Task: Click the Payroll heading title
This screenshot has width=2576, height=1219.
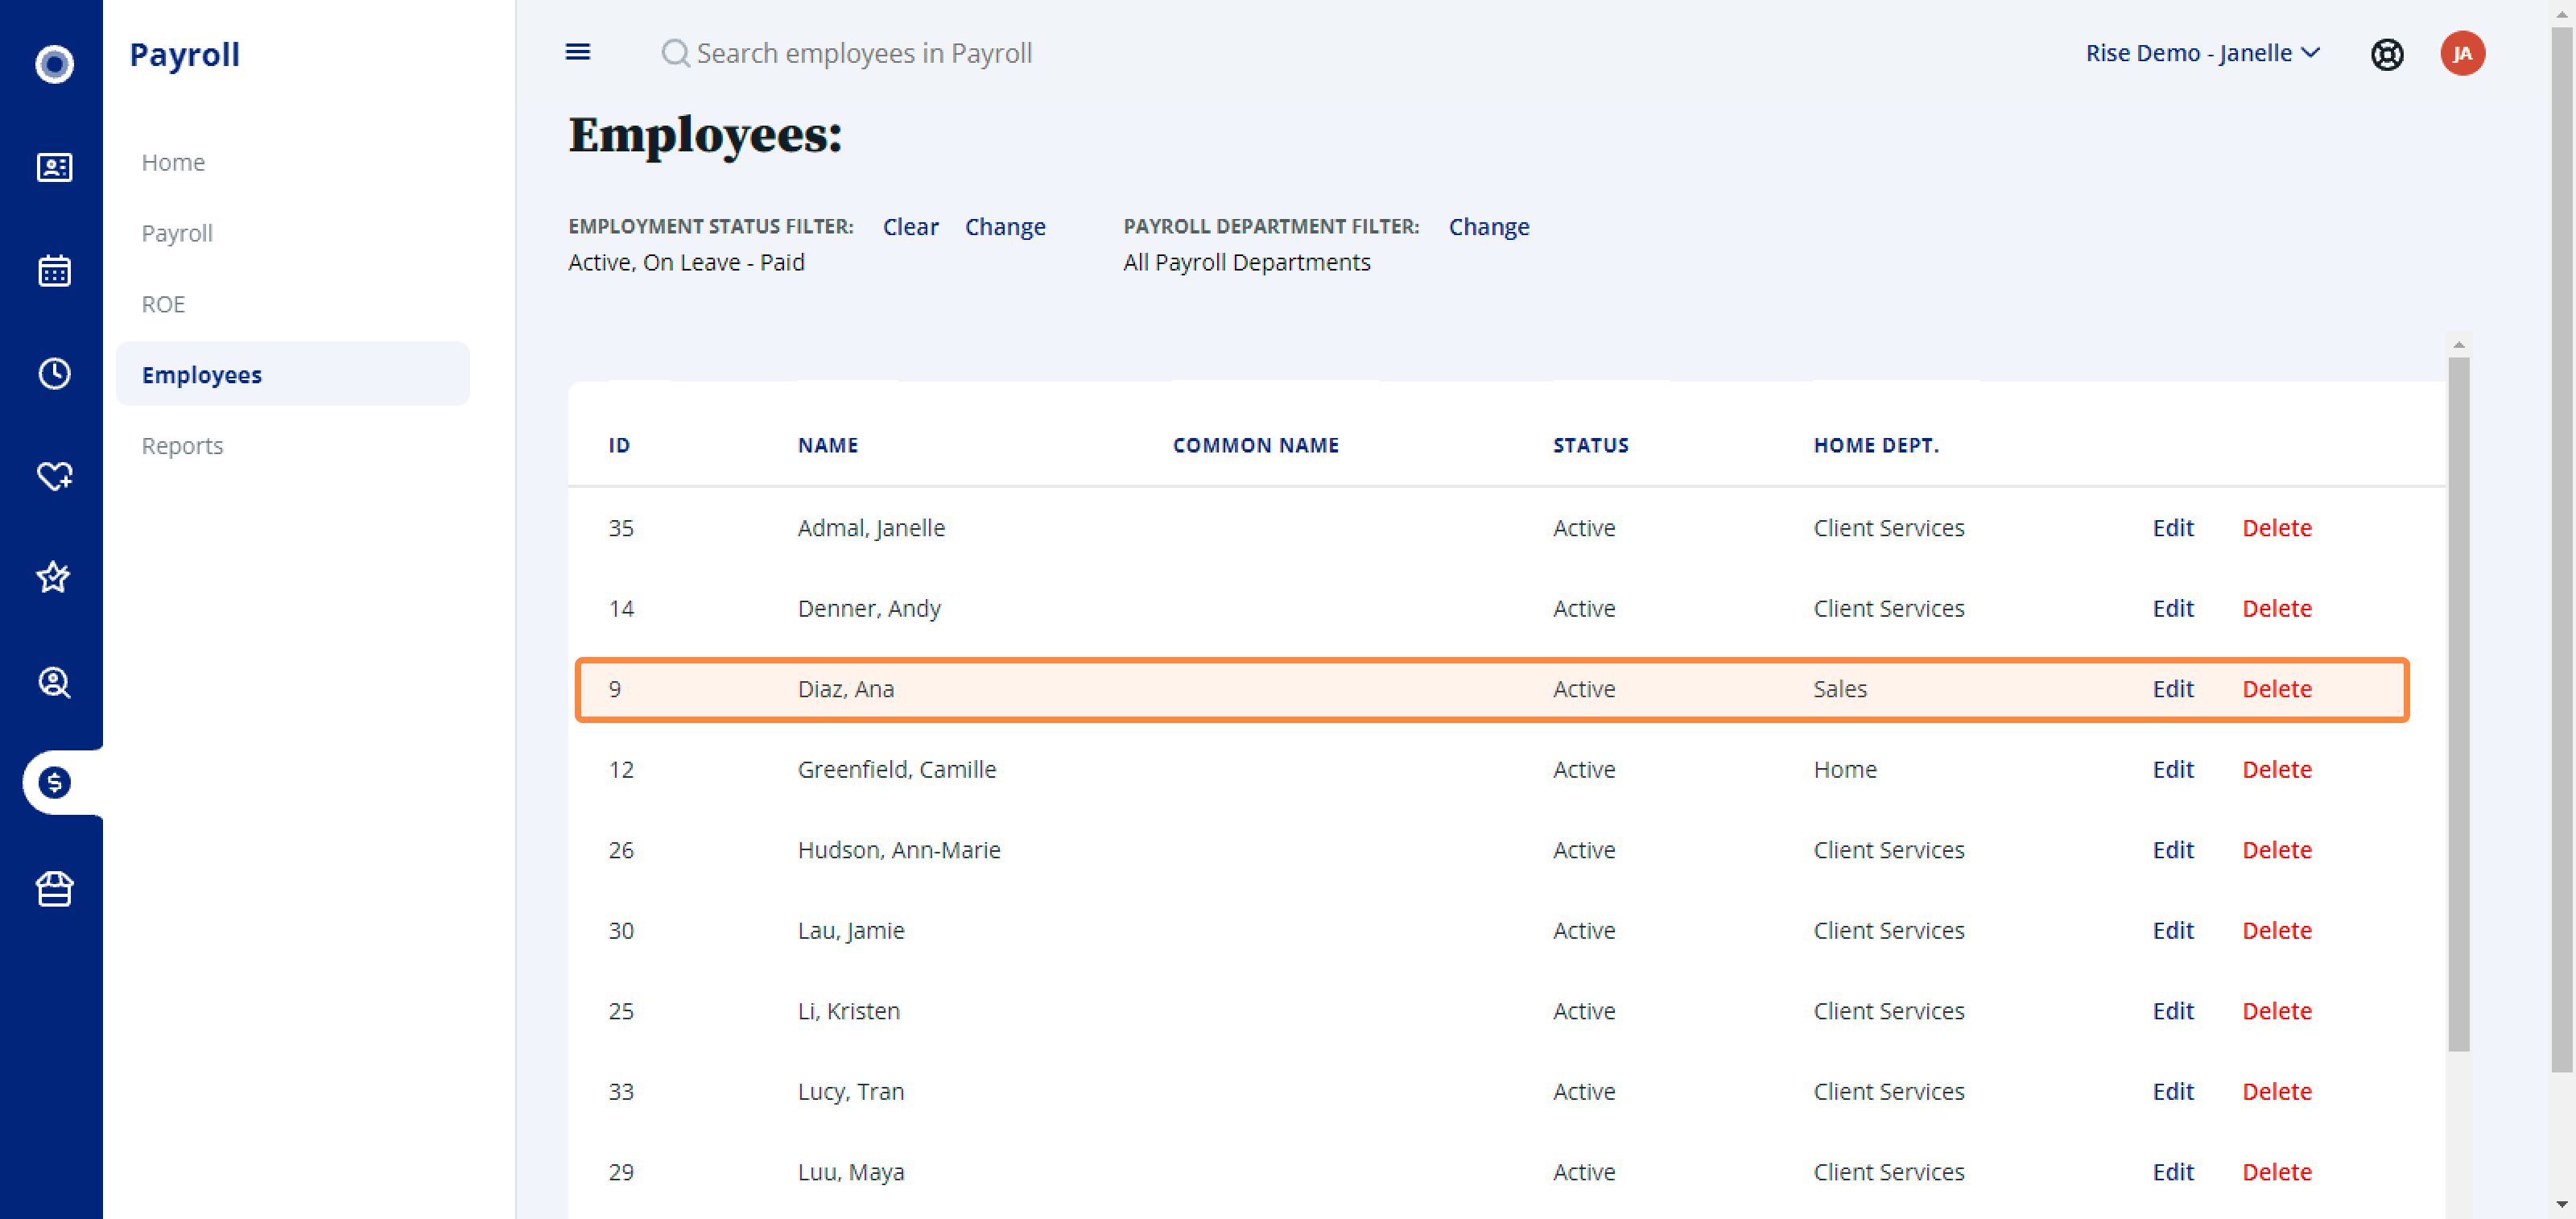Action: pos(185,55)
